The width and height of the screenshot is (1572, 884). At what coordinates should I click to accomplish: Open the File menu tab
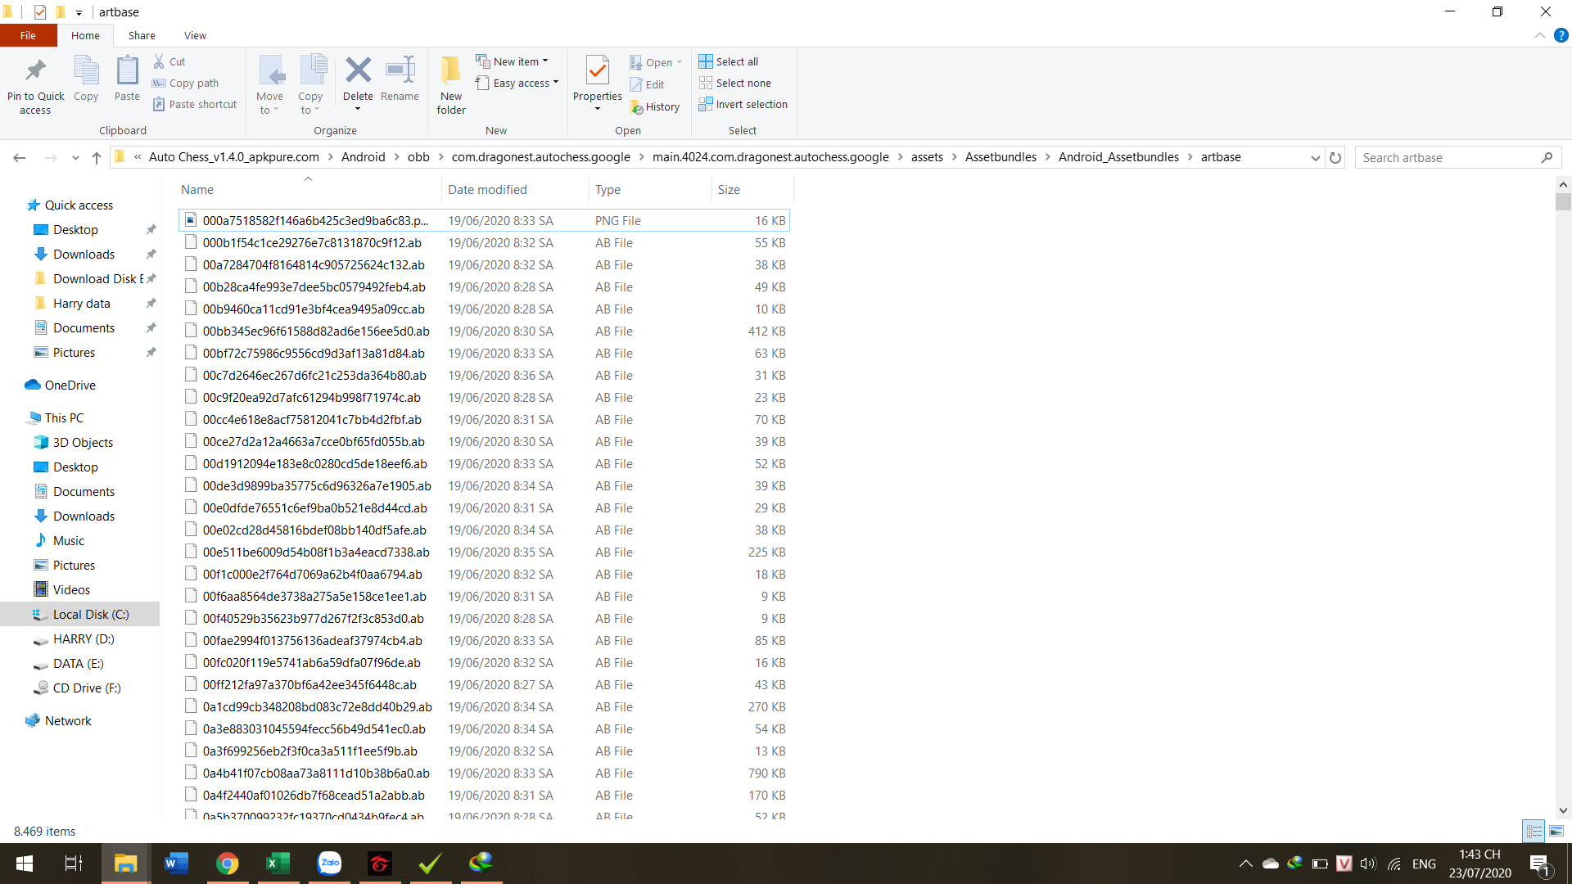click(x=28, y=35)
